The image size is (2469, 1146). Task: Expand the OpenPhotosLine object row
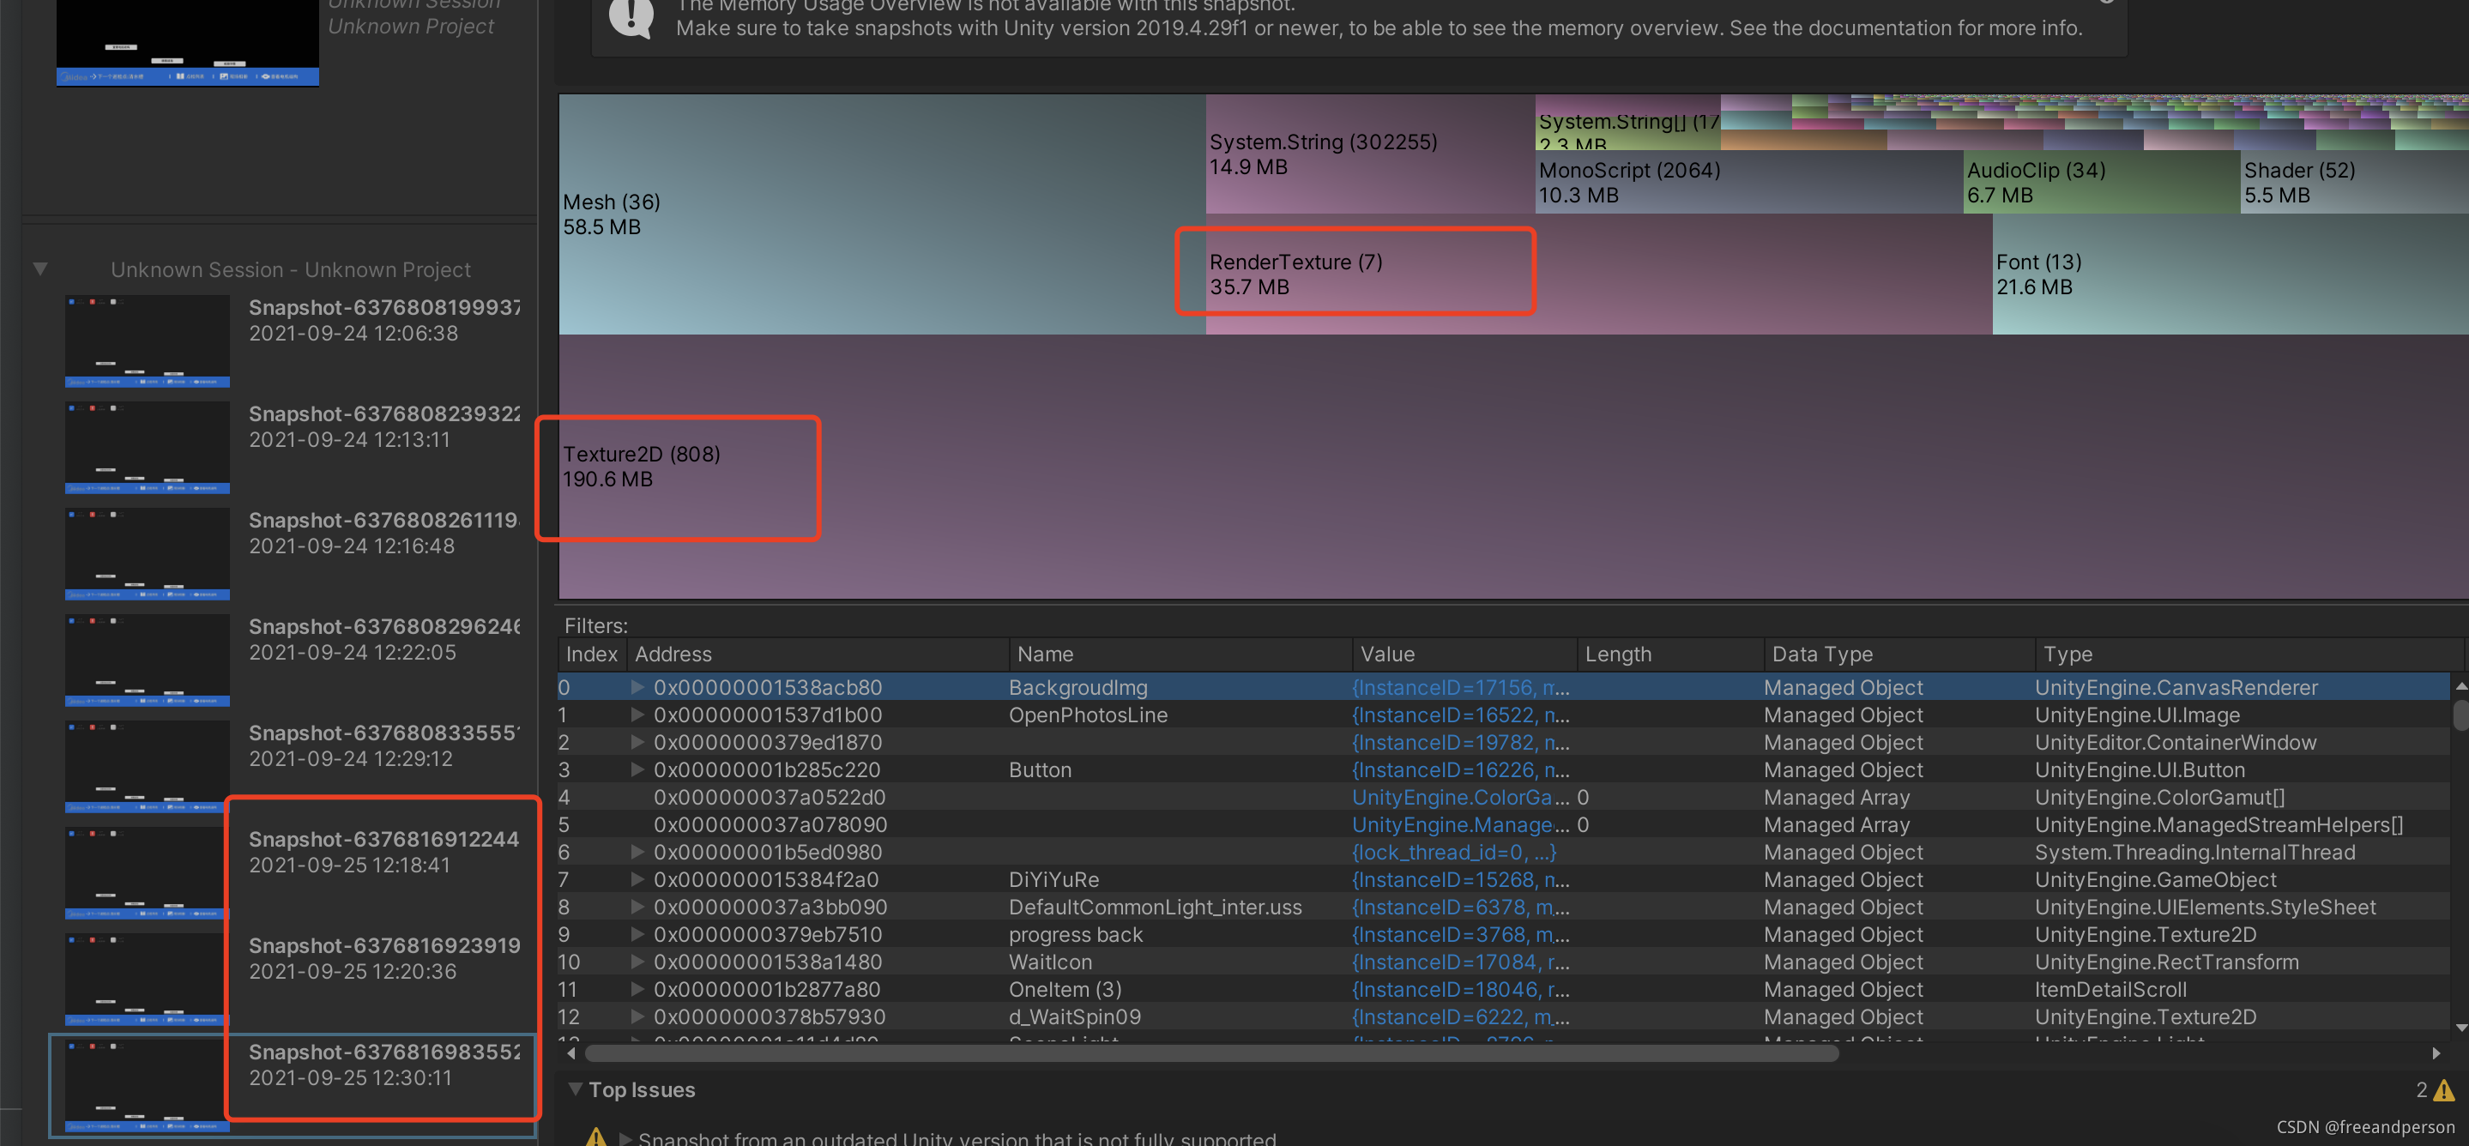(x=637, y=715)
